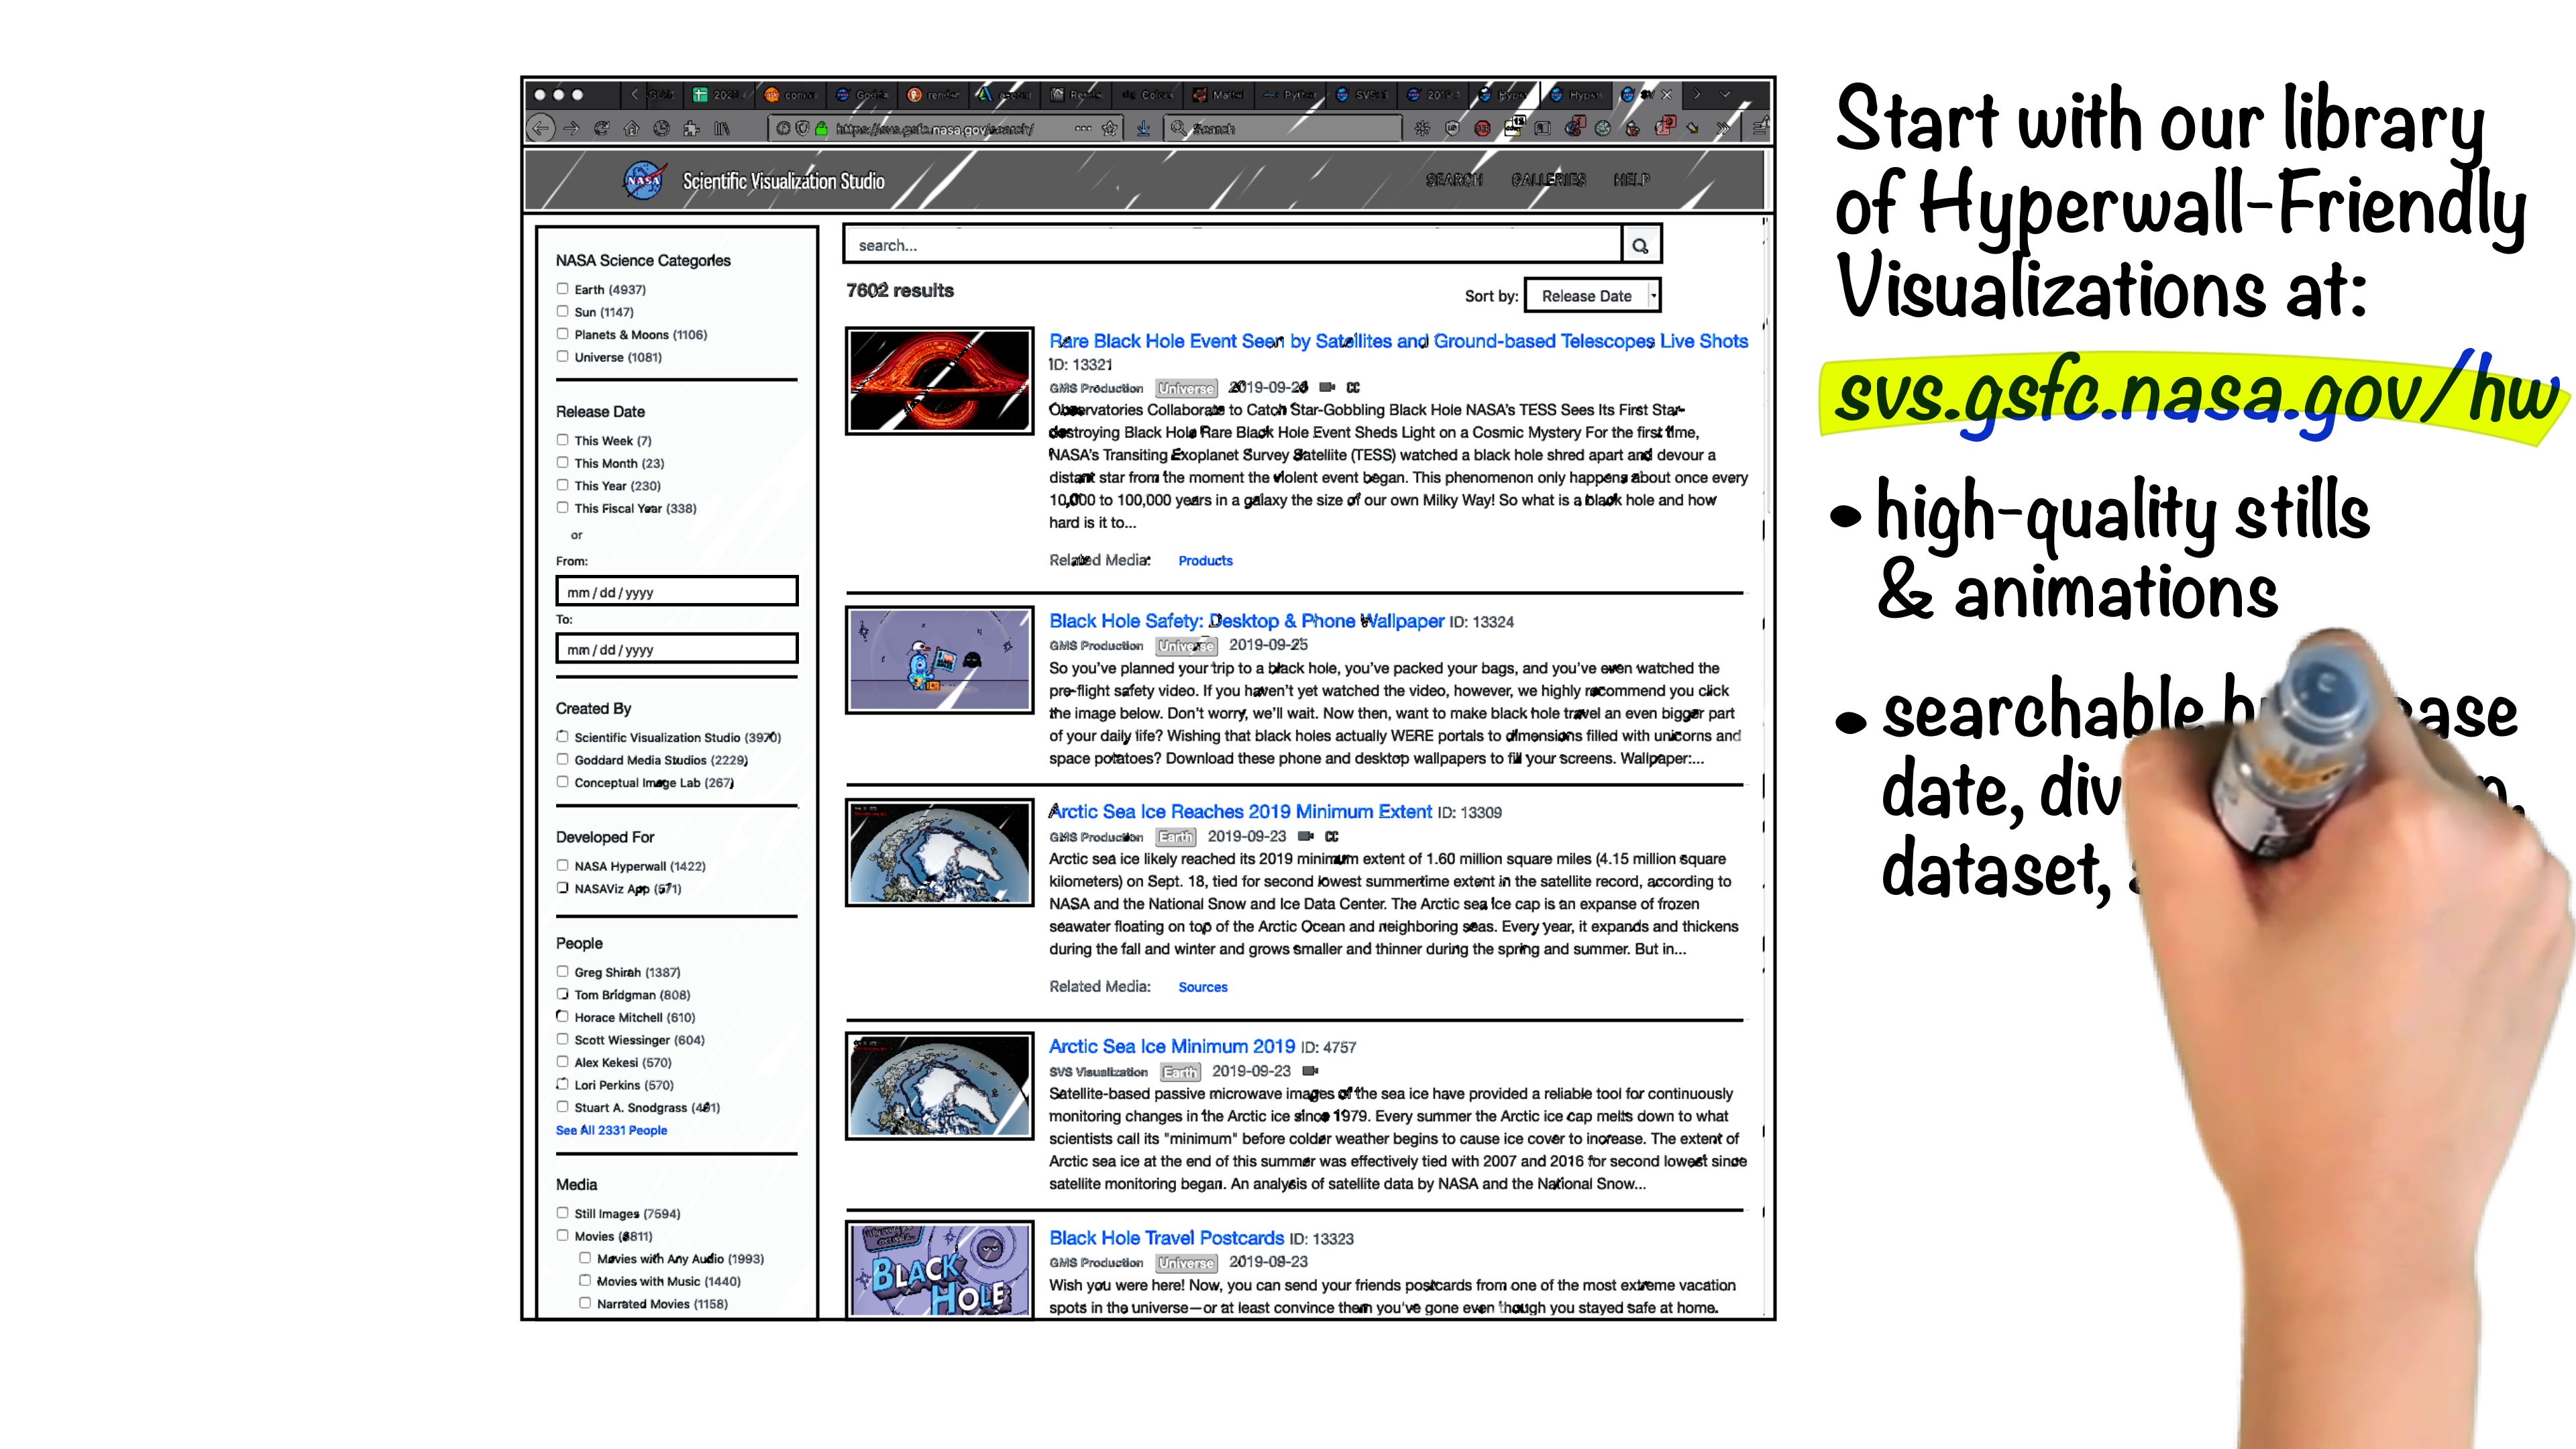Image resolution: width=2576 pixels, height=1449 pixels.
Task: Click the green padlock in address bar
Action: coord(821,128)
